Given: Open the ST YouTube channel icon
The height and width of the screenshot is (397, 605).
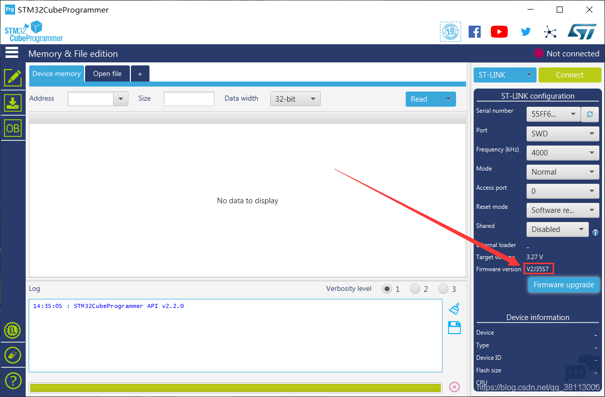Looking at the screenshot, I should (x=499, y=32).
